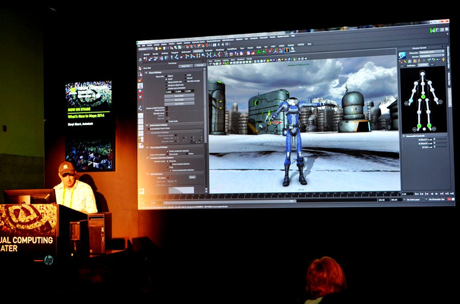This screenshot has width=460, height=304.
Task: Click the highlighted HumanIK shelf icon
Action: [286, 50]
